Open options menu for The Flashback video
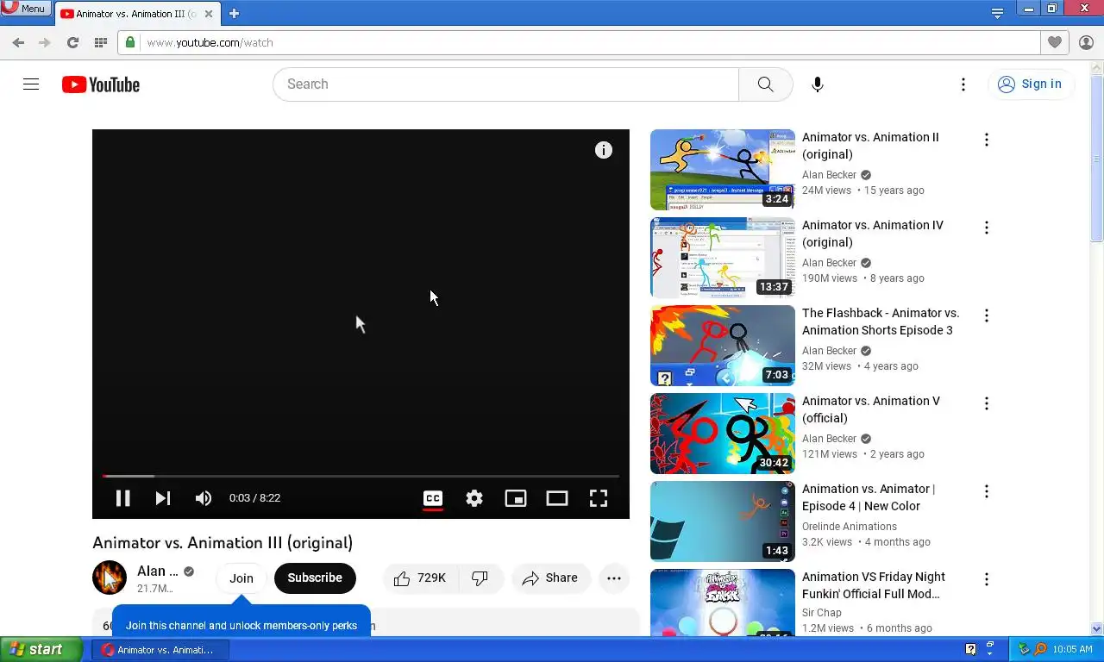Viewport: 1104px width, 662px height. click(987, 315)
